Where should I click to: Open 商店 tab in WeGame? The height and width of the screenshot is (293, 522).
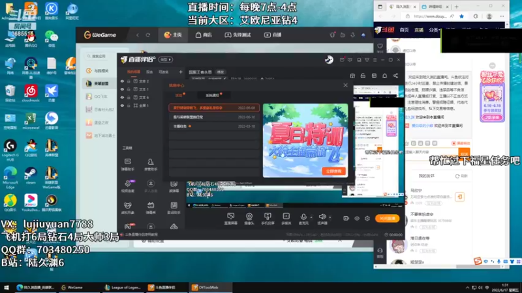tap(204, 35)
